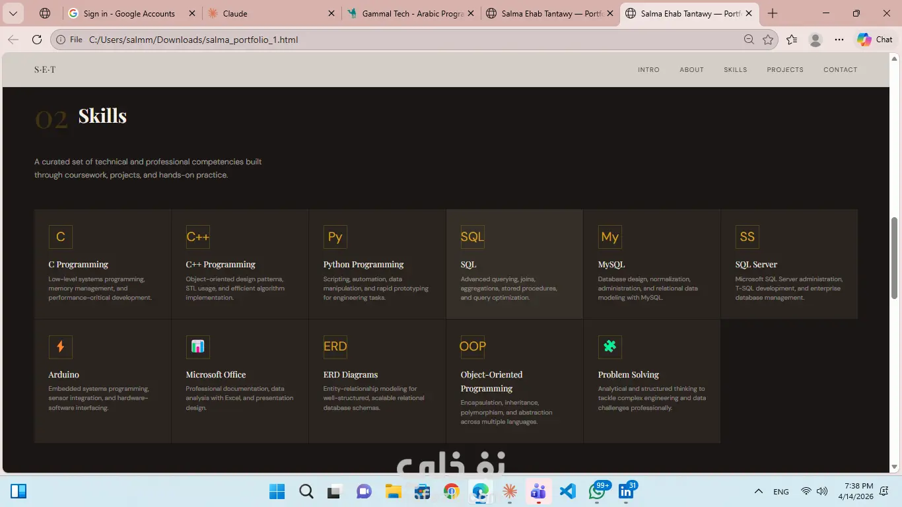The image size is (902, 507).
Task: Click the SS SQL Server icon
Action: 747,237
